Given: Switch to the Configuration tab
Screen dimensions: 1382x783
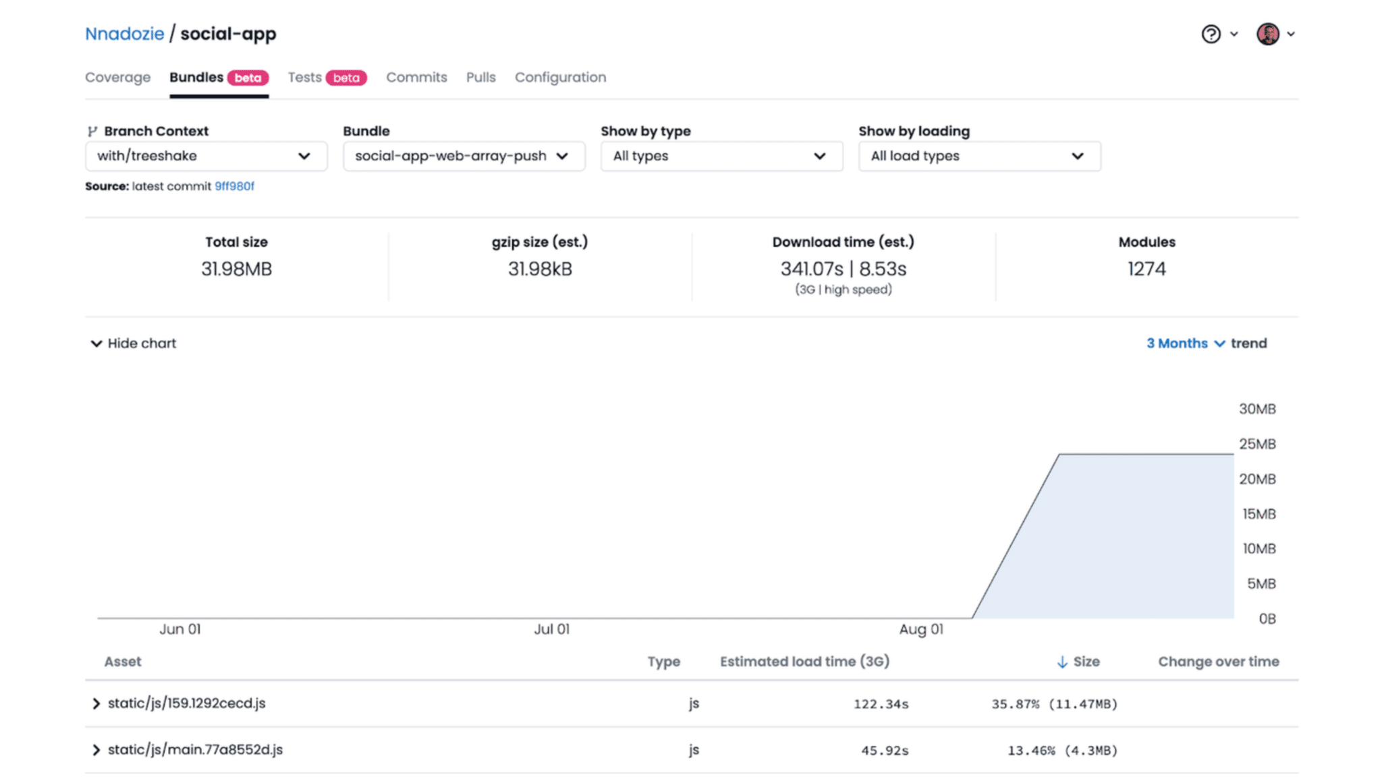Looking at the screenshot, I should [x=560, y=77].
